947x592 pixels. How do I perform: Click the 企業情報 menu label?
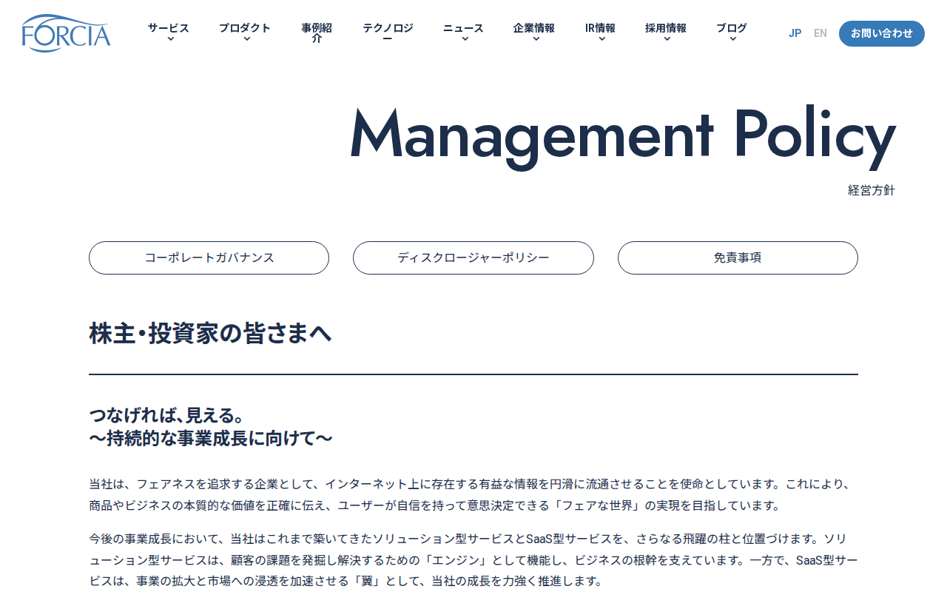tap(534, 28)
